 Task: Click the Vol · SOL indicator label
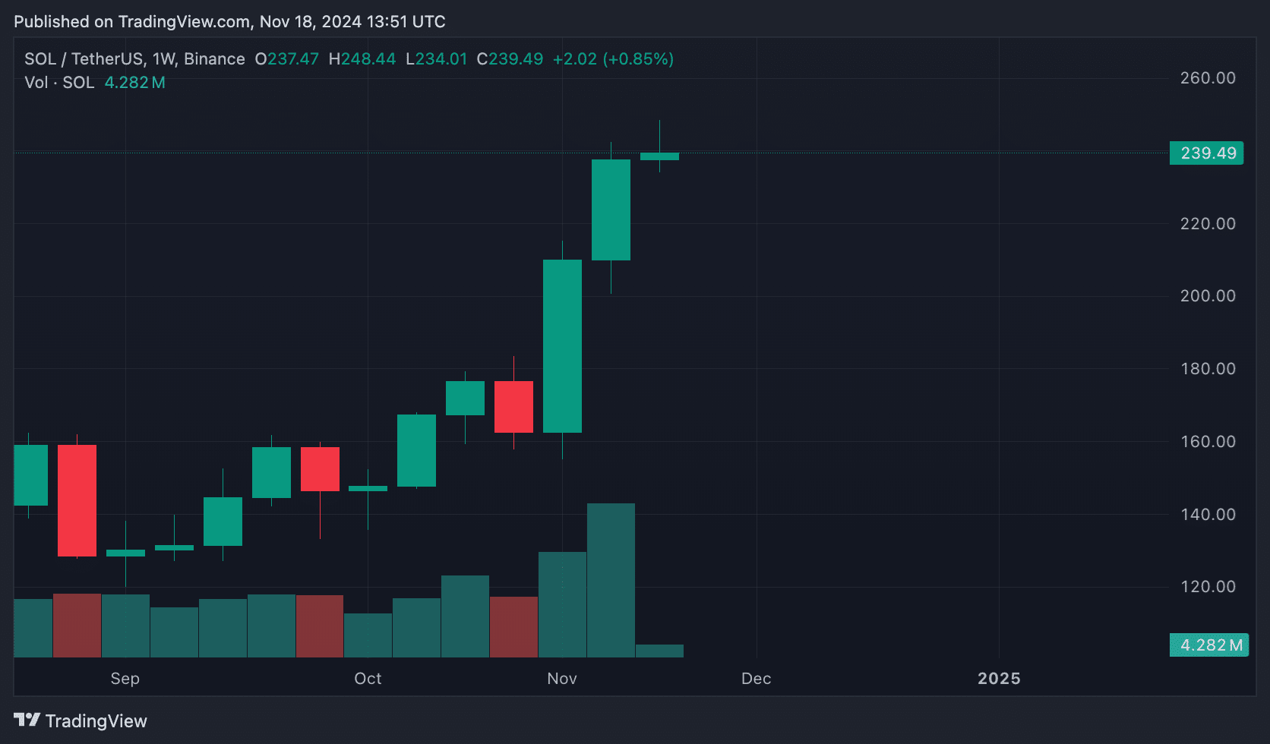click(x=59, y=83)
